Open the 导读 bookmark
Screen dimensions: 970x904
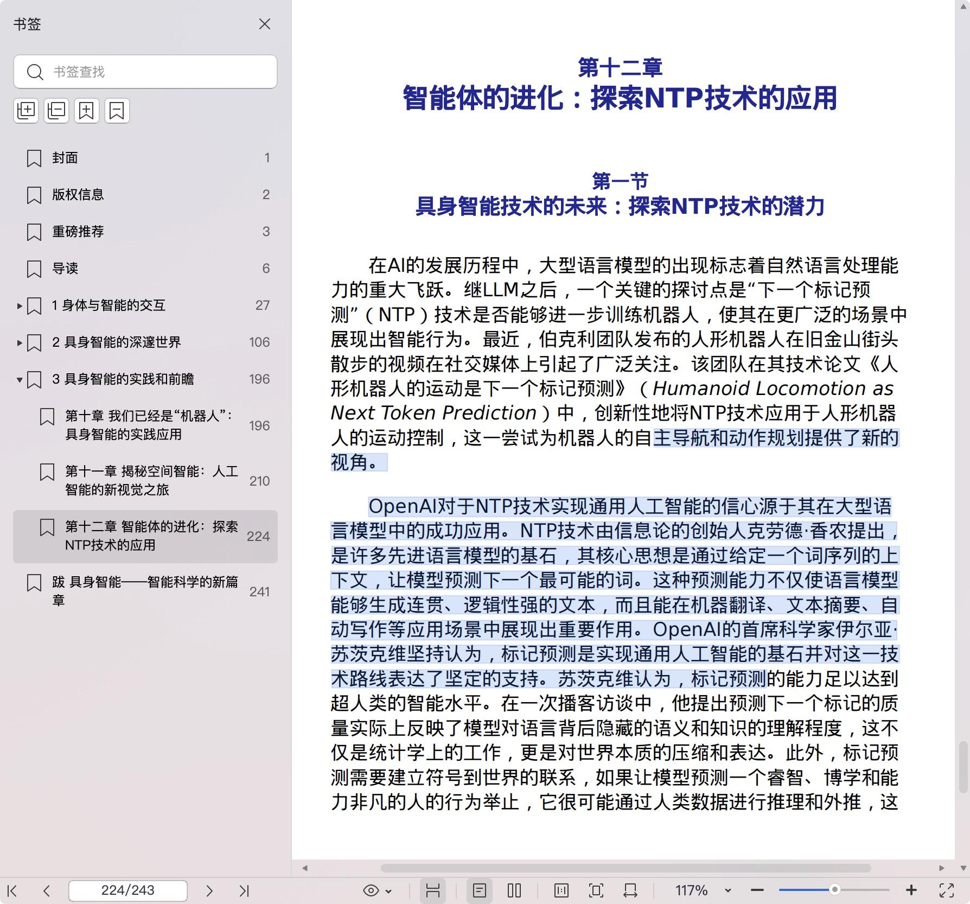pyautogui.click(x=145, y=269)
